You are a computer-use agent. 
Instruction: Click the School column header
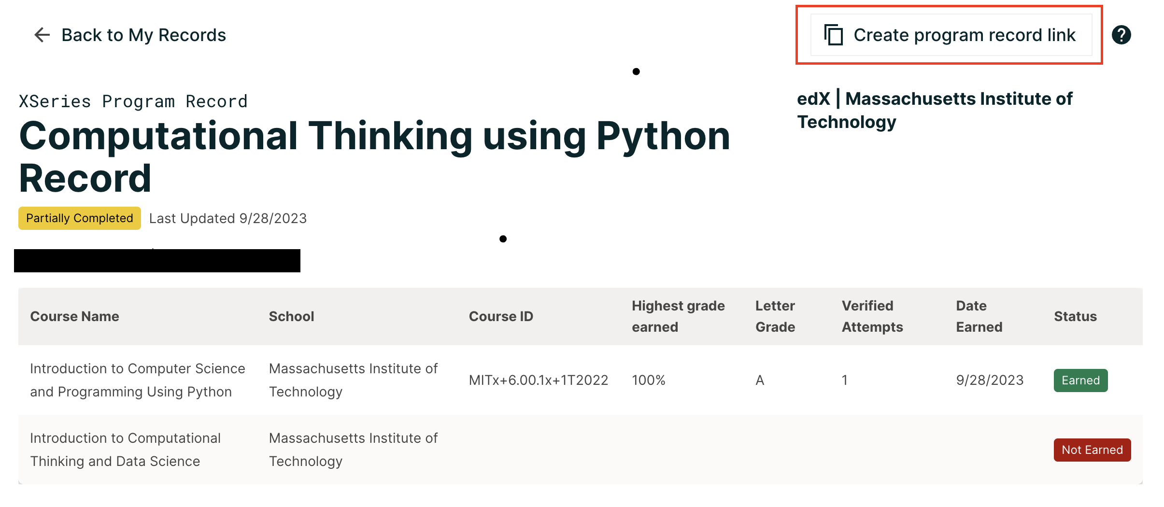tap(291, 316)
